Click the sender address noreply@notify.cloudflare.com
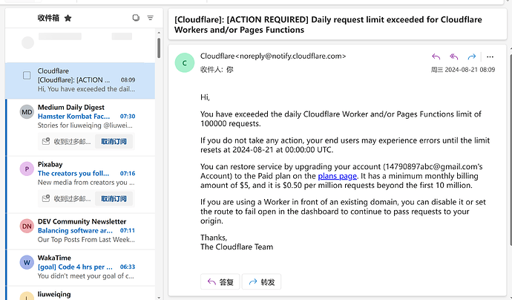 tap(289, 56)
